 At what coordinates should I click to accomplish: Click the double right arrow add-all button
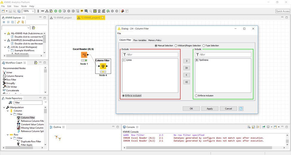186,68
